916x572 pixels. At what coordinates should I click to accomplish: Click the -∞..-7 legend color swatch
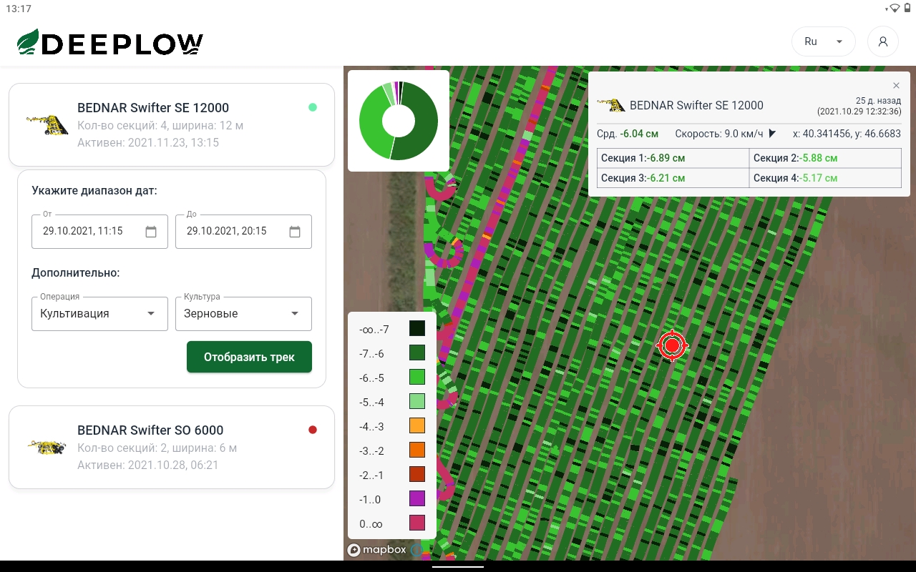pos(417,328)
